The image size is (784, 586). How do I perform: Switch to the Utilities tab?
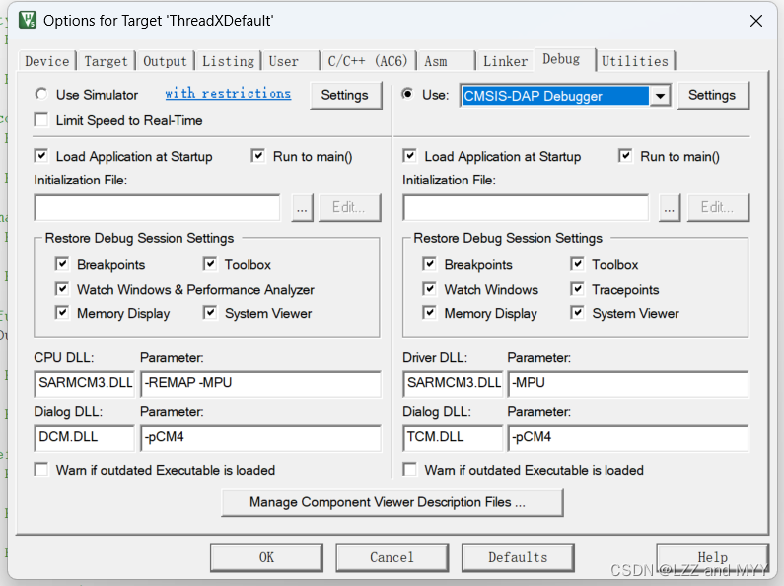click(x=635, y=61)
